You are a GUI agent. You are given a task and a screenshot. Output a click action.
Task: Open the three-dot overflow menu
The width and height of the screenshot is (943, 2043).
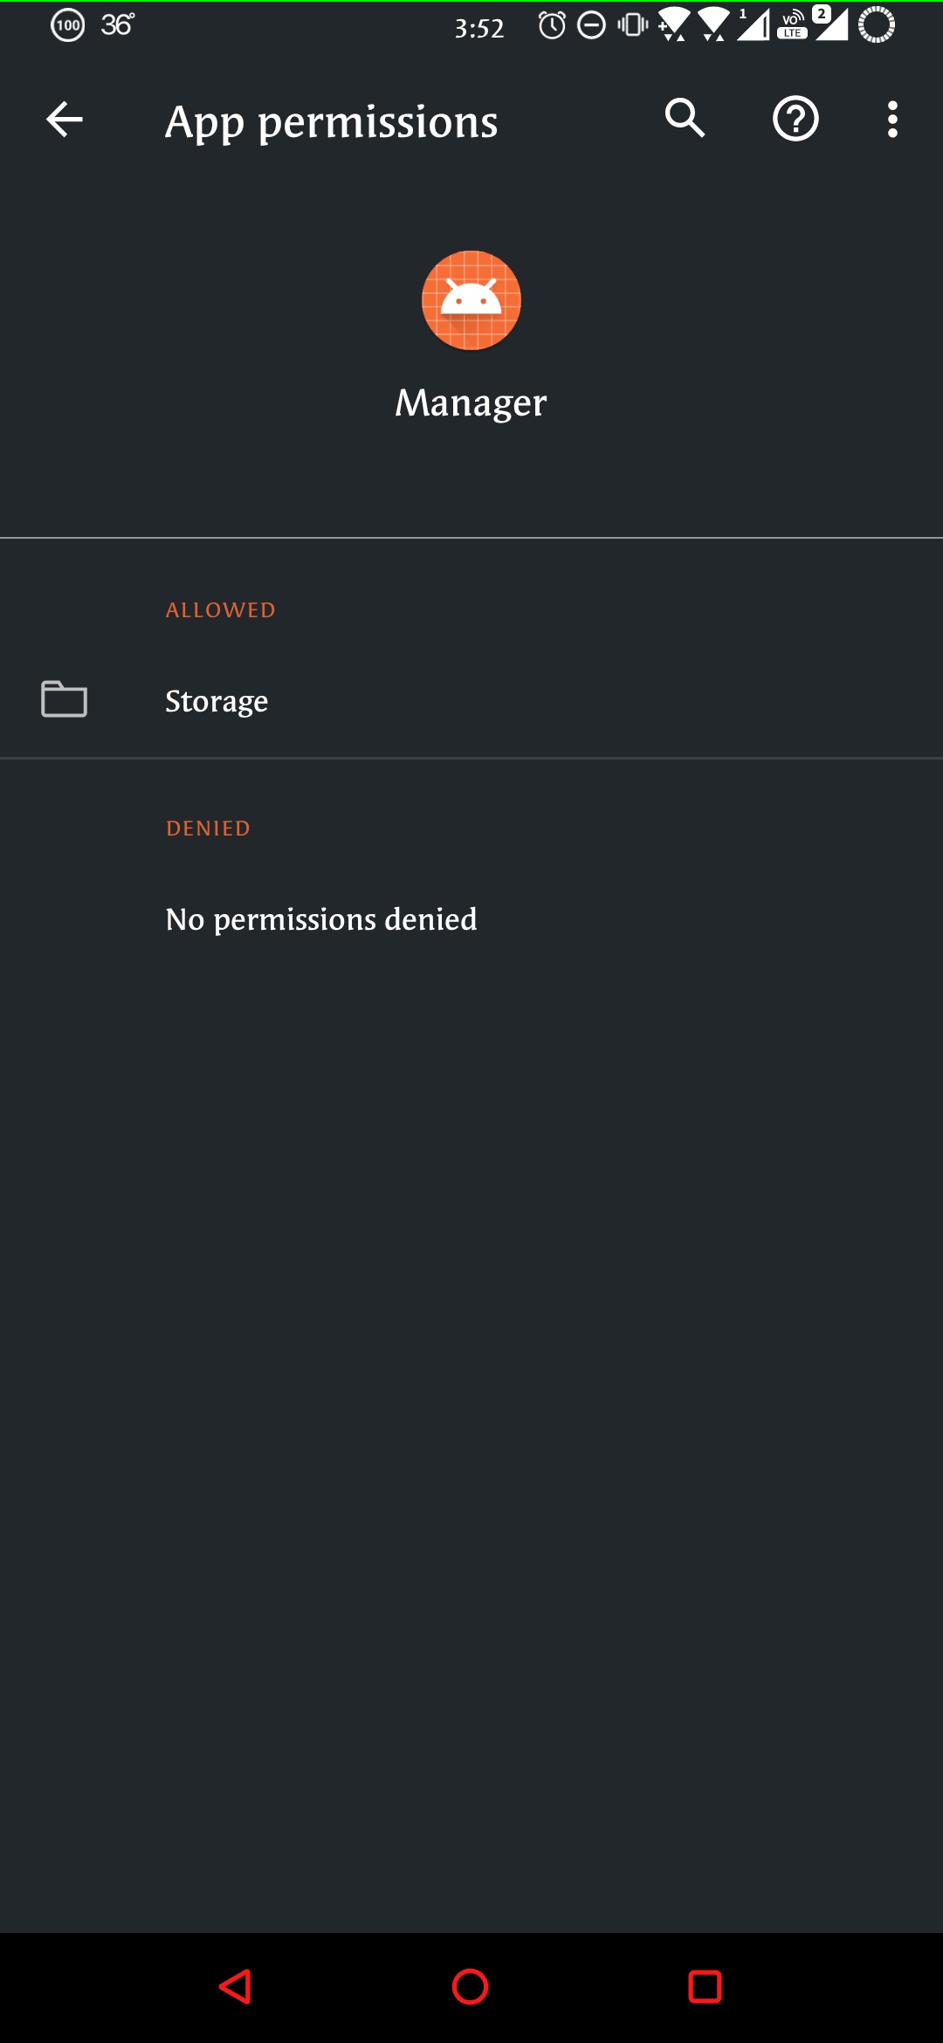coord(892,120)
